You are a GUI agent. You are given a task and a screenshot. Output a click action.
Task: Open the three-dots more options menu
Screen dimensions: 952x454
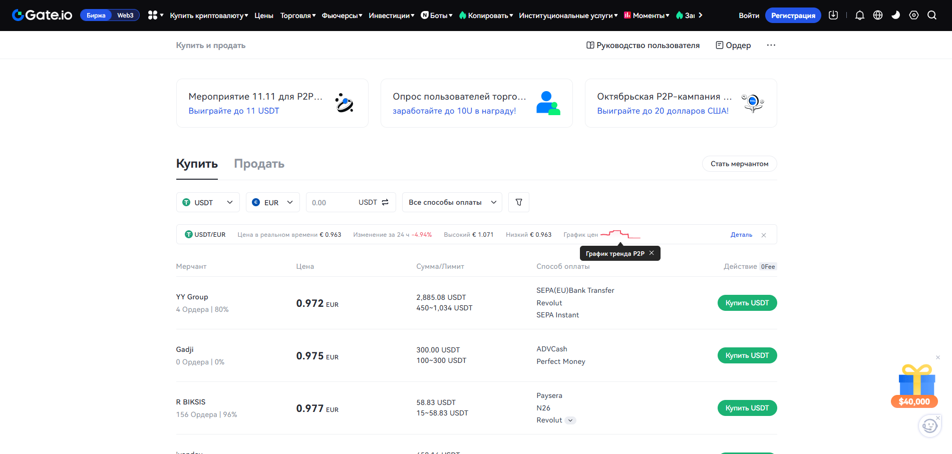[771, 45]
